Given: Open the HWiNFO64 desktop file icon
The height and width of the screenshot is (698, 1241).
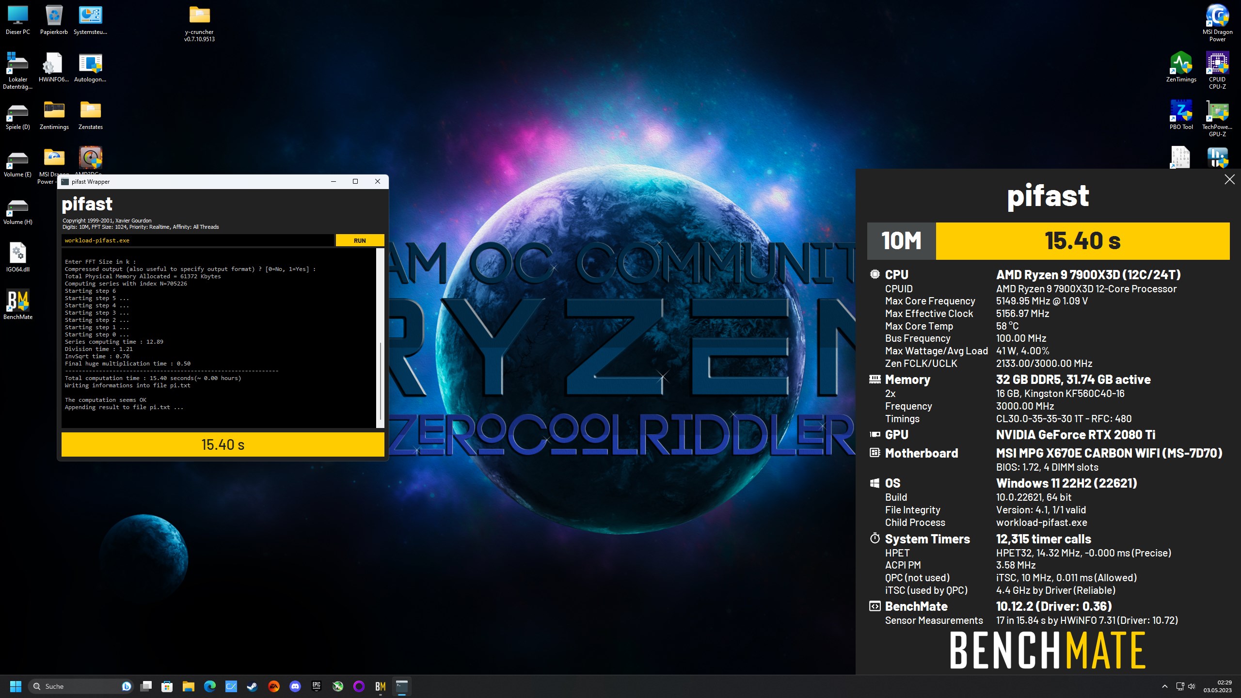Looking at the screenshot, I should tap(54, 67).
